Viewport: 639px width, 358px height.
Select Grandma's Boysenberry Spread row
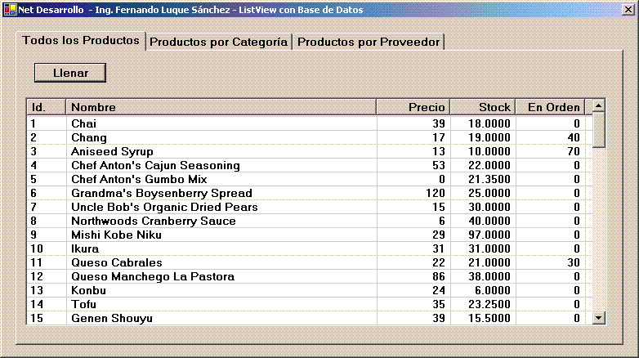(x=309, y=193)
